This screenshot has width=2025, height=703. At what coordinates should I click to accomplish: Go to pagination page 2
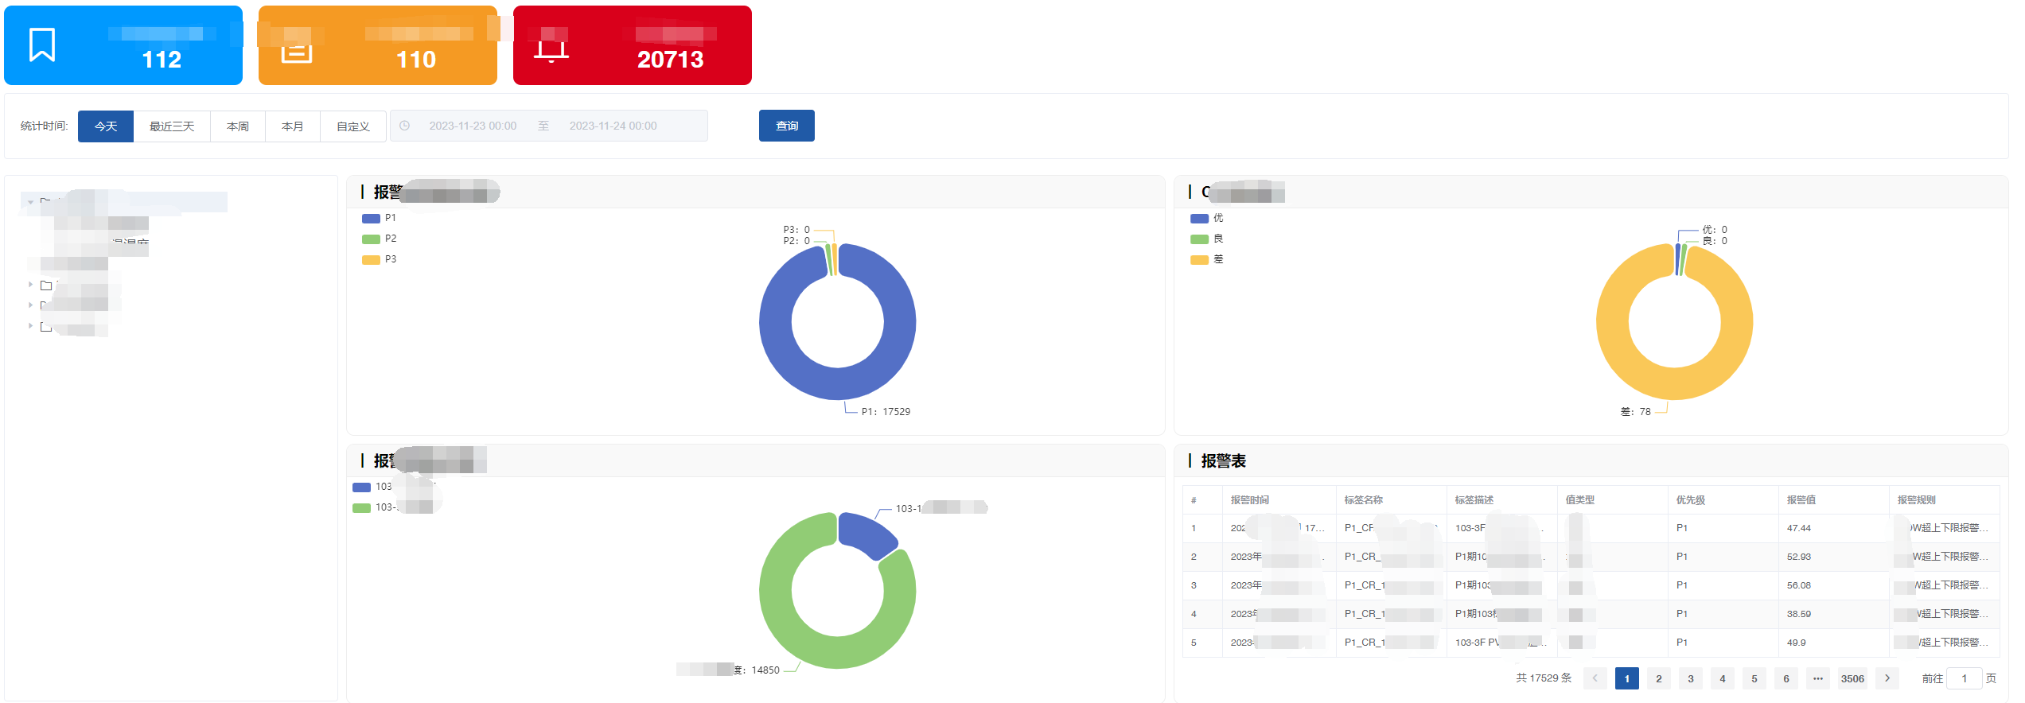coord(1659,678)
